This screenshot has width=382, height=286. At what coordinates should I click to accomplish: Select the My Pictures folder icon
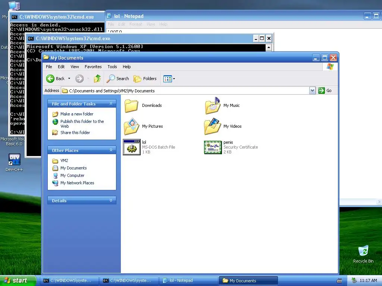click(x=131, y=127)
